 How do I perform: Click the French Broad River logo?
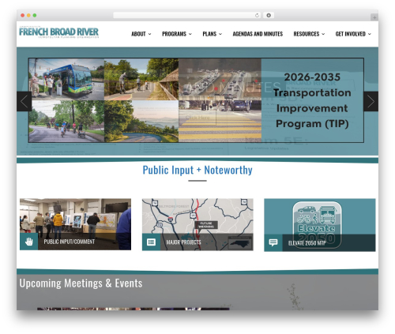[x=58, y=32]
